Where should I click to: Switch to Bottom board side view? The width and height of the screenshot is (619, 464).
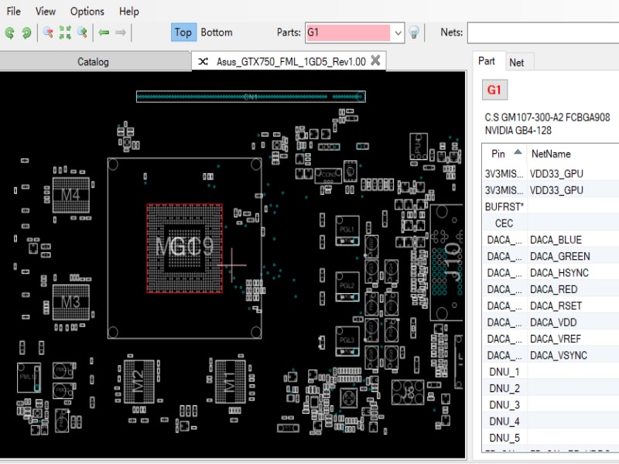click(x=217, y=32)
